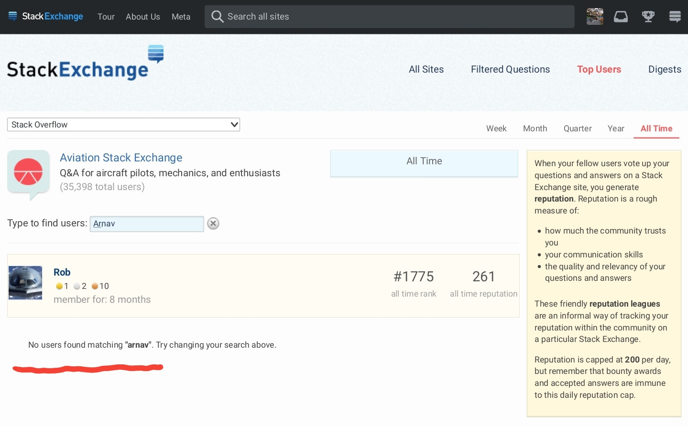Image resolution: width=688 pixels, height=426 pixels.
Task: Click the site description Q&A for aircraft pilots
Action: click(x=170, y=173)
